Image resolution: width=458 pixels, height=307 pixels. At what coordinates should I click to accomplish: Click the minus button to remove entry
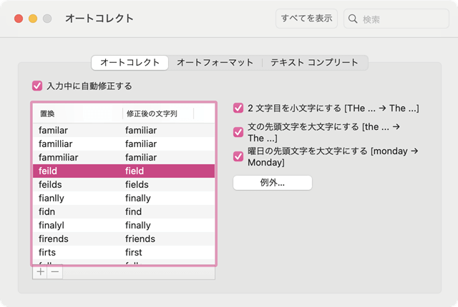click(x=54, y=271)
